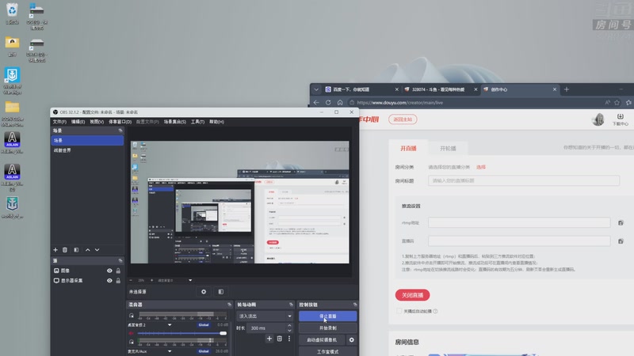Open transition properties three-dot menu
The image size is (634, 356).
(289, 339)
